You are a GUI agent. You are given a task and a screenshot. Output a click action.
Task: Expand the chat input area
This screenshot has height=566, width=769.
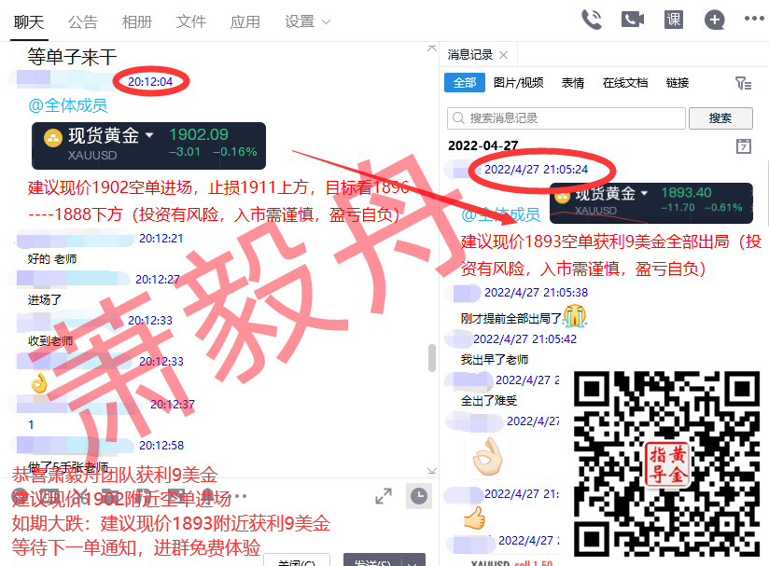(383, 496)
